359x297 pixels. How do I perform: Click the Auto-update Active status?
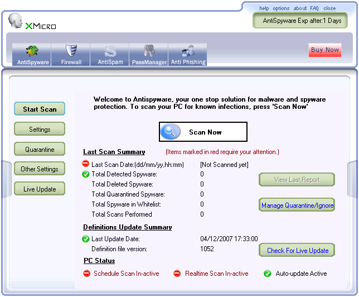(x=301, y=274)
